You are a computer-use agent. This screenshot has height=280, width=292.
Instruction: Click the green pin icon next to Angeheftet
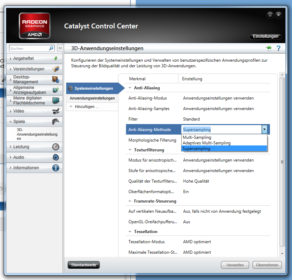tap(56, 59)
